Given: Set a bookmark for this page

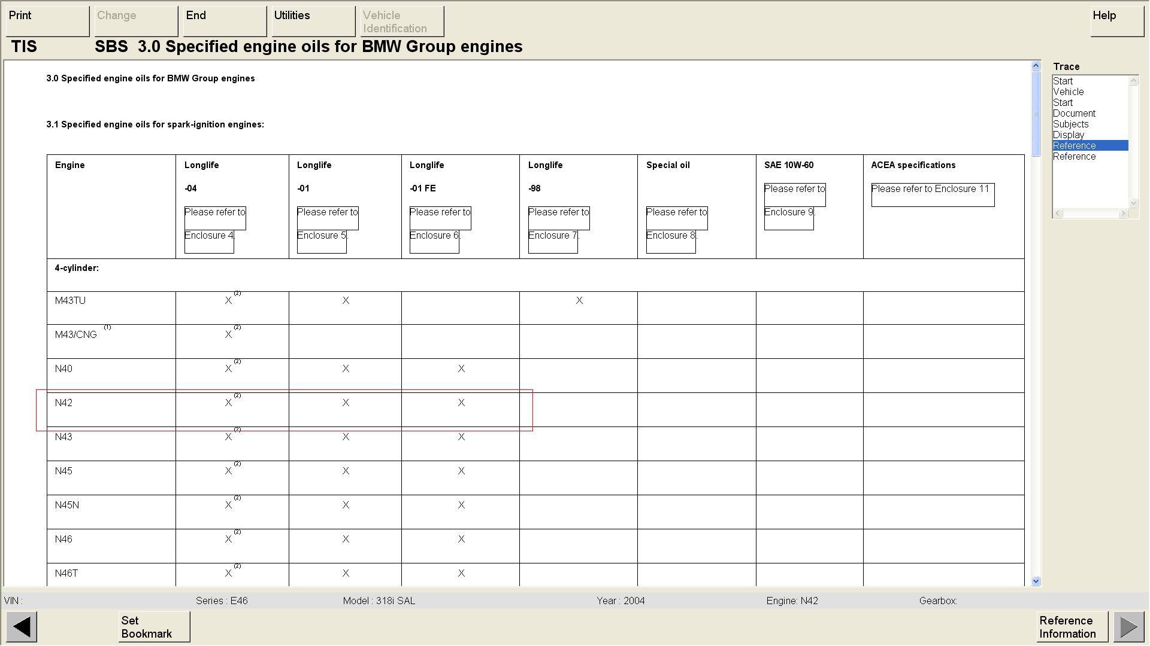Looking at the screenshot, I should [154, 627].
